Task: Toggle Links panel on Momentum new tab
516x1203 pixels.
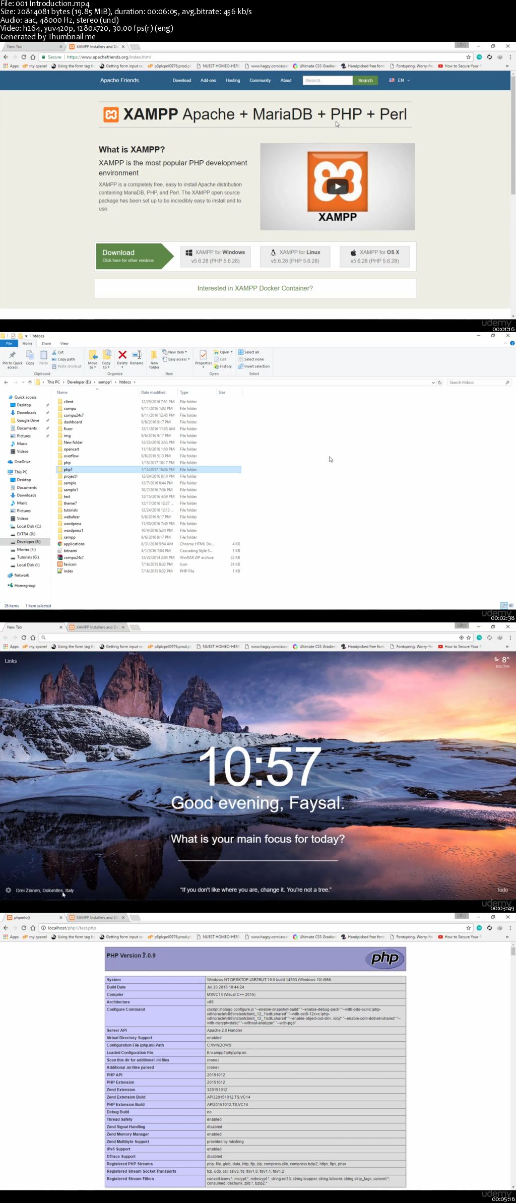Action: (11, 661)
